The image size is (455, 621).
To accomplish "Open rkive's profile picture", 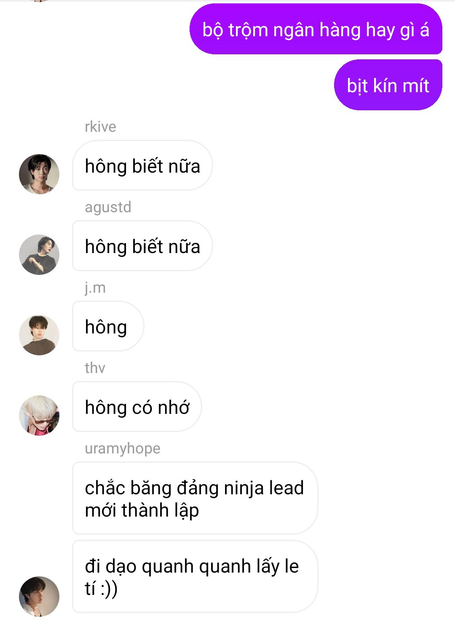I will 39,174.
